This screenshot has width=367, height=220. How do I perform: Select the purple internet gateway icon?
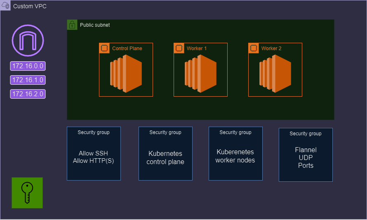(28, 40)
